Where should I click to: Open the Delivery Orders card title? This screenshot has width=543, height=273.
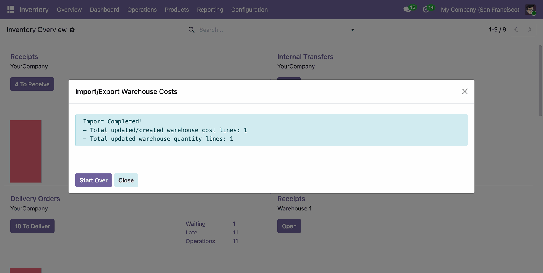[35, 199]
